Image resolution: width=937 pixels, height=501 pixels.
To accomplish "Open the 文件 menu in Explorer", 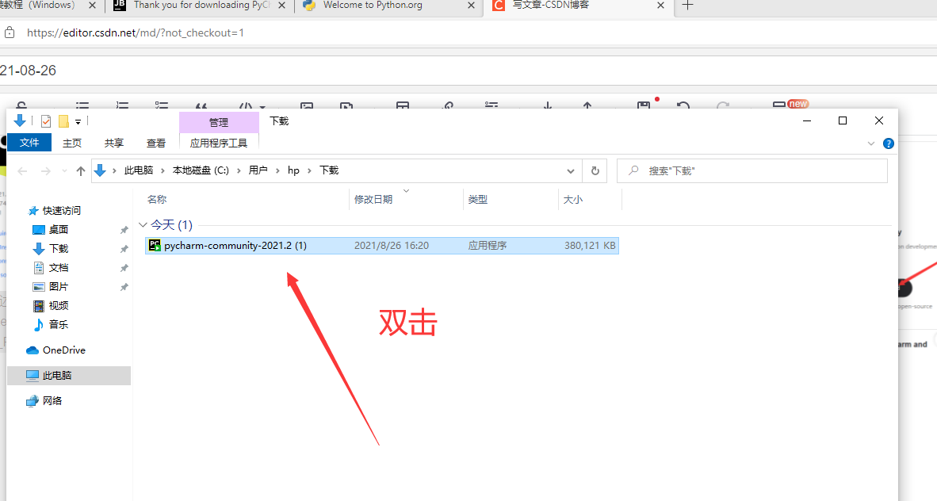I will click(29, 143).
